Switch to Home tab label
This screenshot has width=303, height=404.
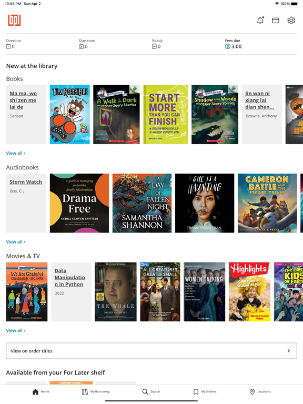pos(45,391)
